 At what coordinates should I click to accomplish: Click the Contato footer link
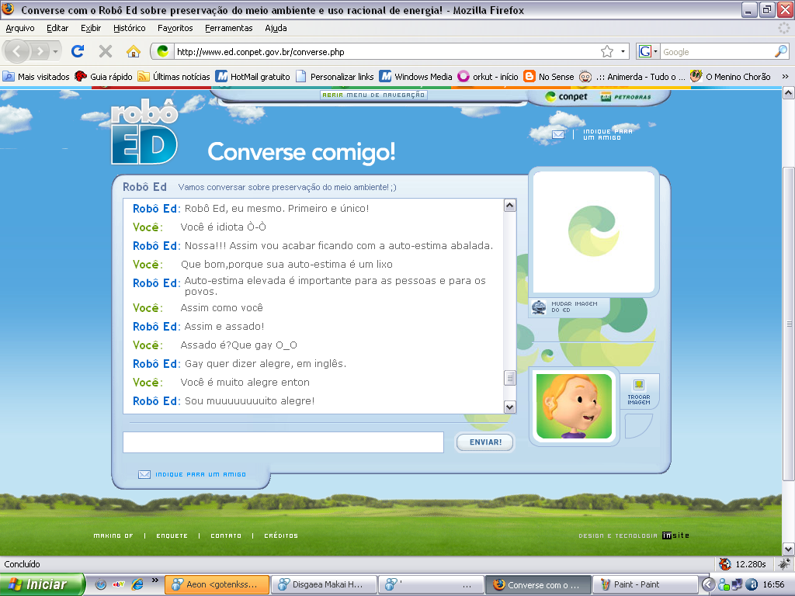[226, 535]
